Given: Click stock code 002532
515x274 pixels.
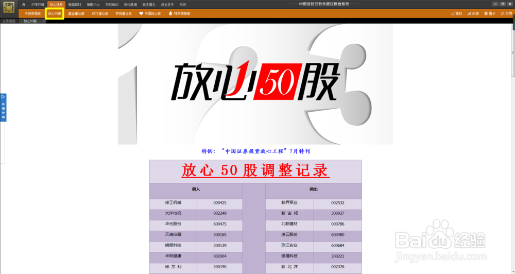Looking at the screenshot, I should click(338, 203).
